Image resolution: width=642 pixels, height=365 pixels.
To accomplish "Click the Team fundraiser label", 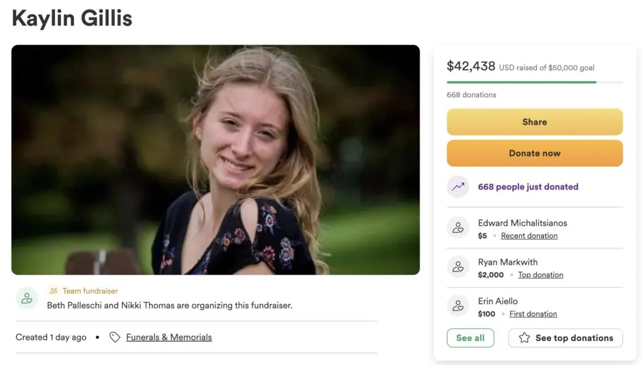I will tap(90, 291).
